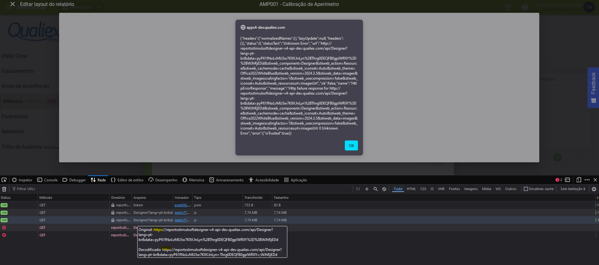Sort by the Tipo column header
599x265 pixels.
[x=218, y=198]
